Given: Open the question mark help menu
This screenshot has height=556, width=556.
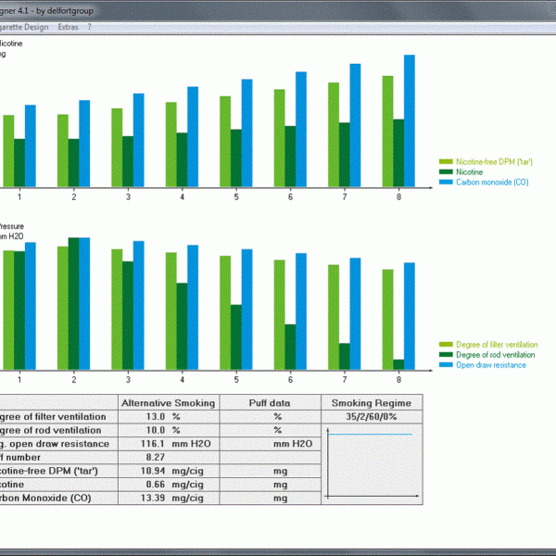Looking at the screenshot, I should pos(90,27).
